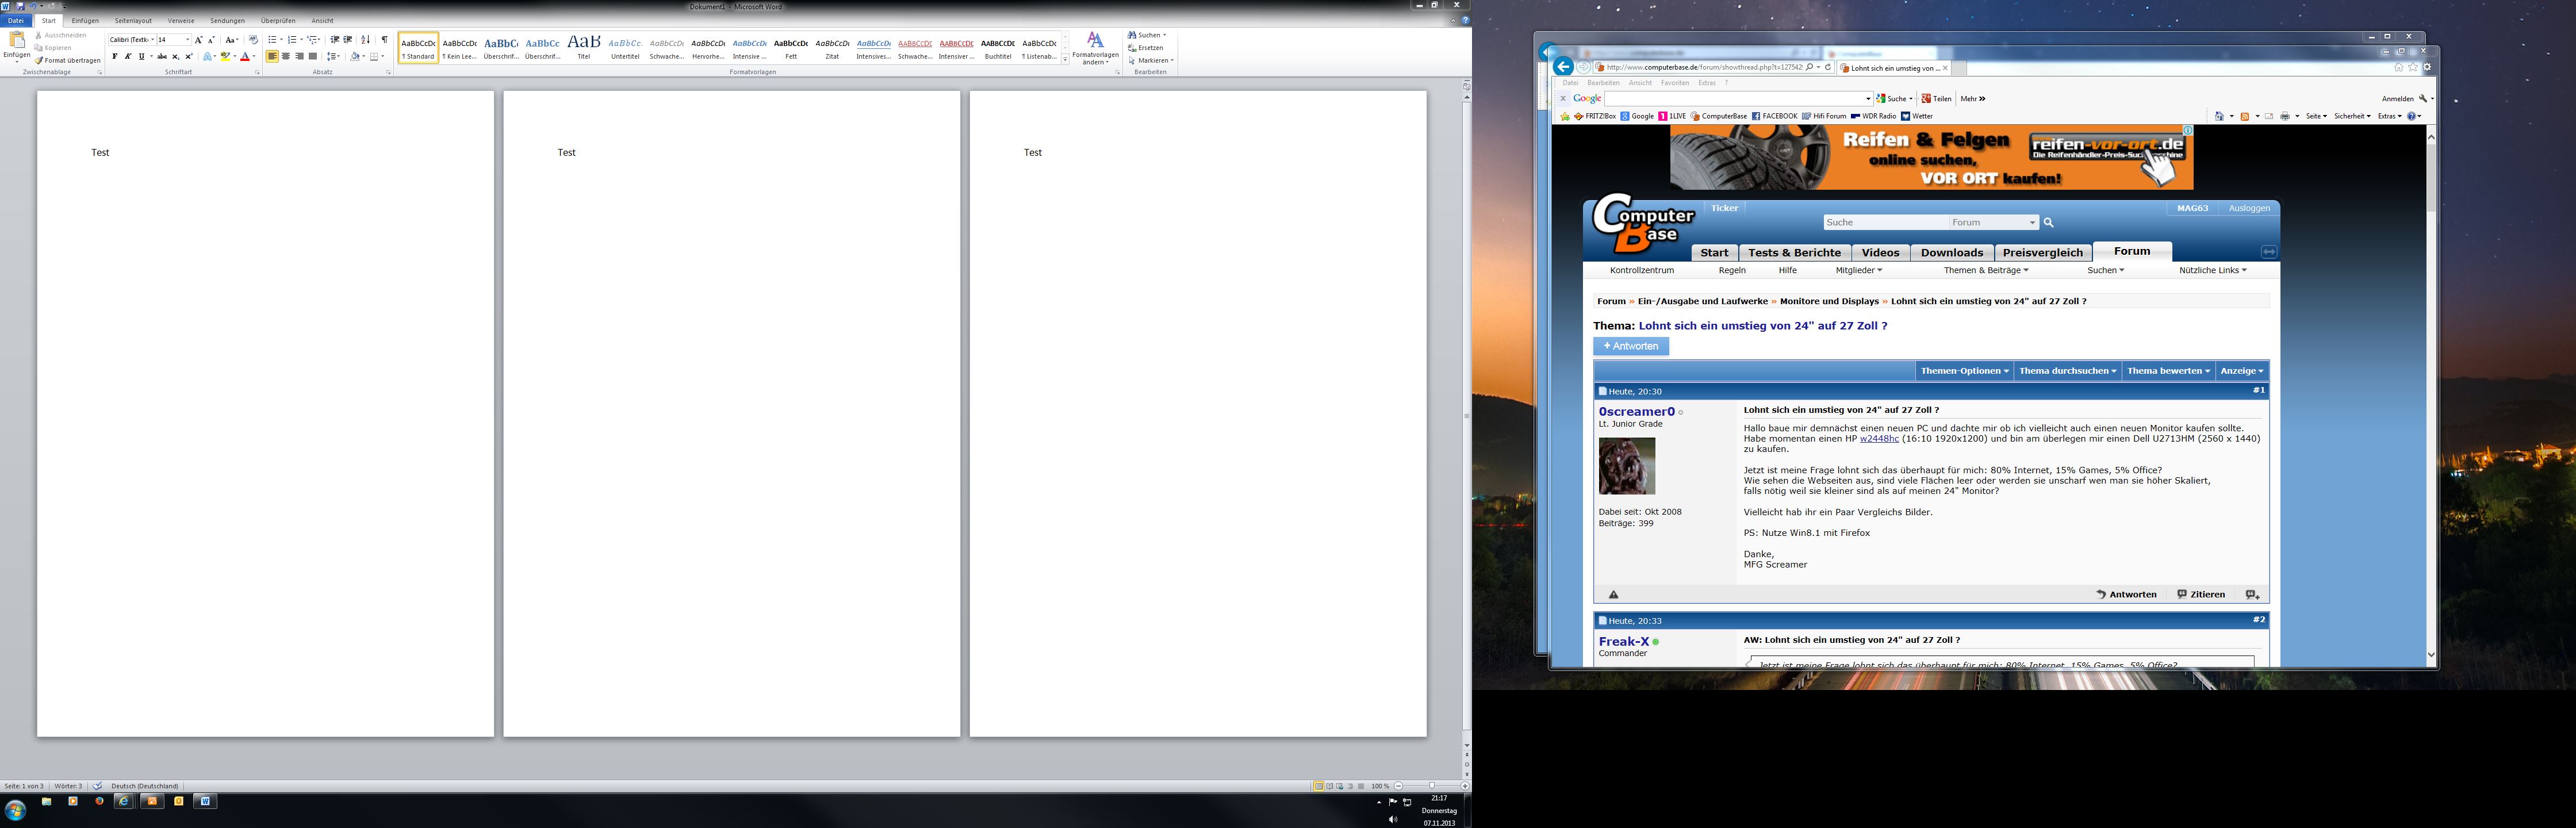
Task: Click the + Antworten button
Action: (1630, 346)
